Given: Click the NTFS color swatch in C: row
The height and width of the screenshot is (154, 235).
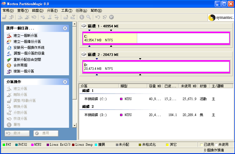Looking at the screenshot, I should click(x=121, y=99).
